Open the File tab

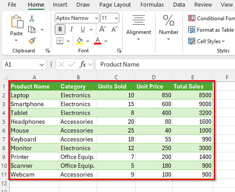[x=12, y=5]
